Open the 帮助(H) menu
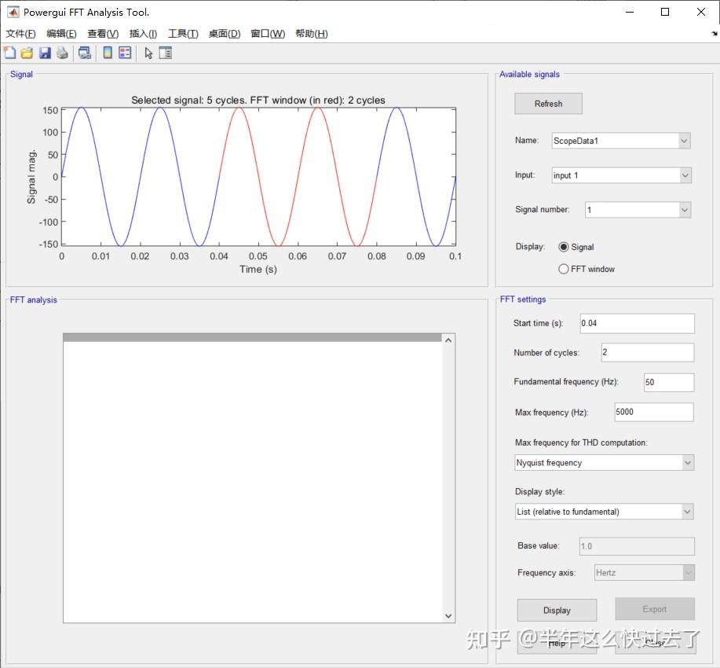 coord(311,34)
